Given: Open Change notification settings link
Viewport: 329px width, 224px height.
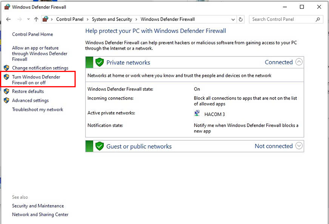Looking at the screenshot, I should pos(40,68).
